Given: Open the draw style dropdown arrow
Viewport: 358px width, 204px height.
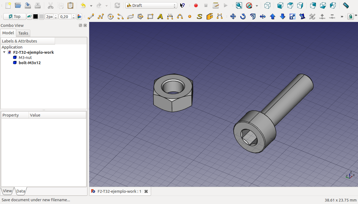Looking at the screenshot, I should tap(257, 5).
